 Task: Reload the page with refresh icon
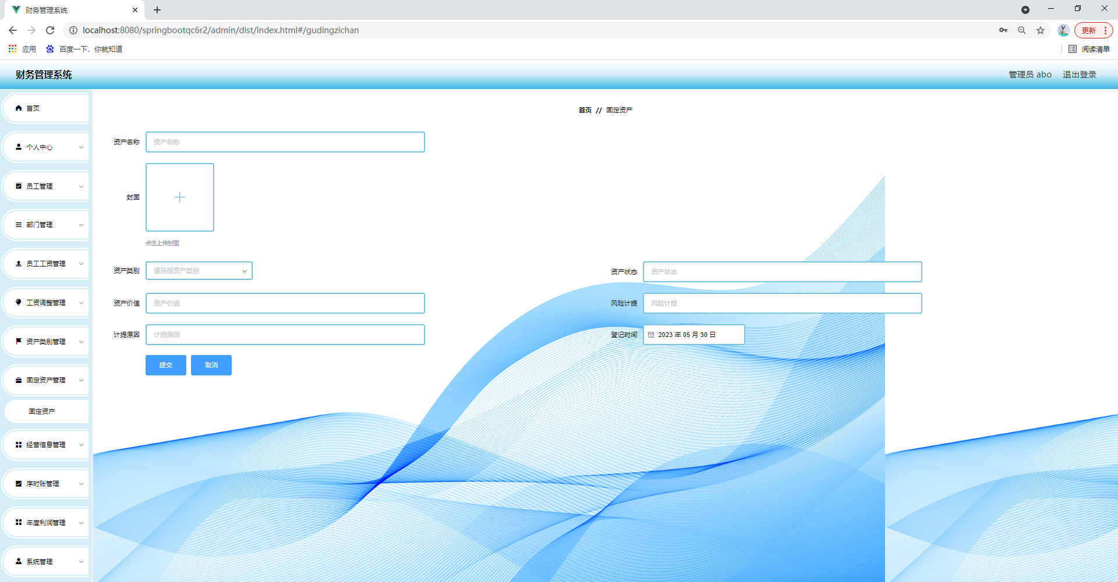click(50, 30)
